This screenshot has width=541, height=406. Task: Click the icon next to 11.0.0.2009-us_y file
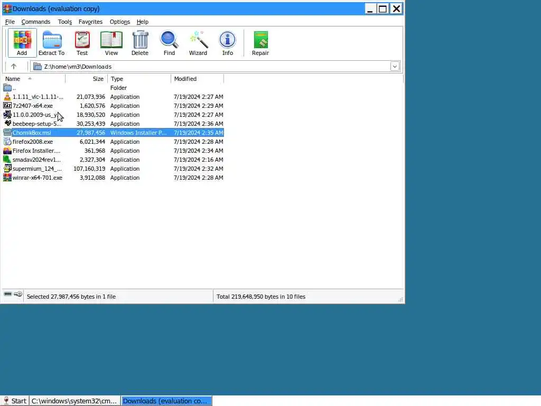pos(7,115)
